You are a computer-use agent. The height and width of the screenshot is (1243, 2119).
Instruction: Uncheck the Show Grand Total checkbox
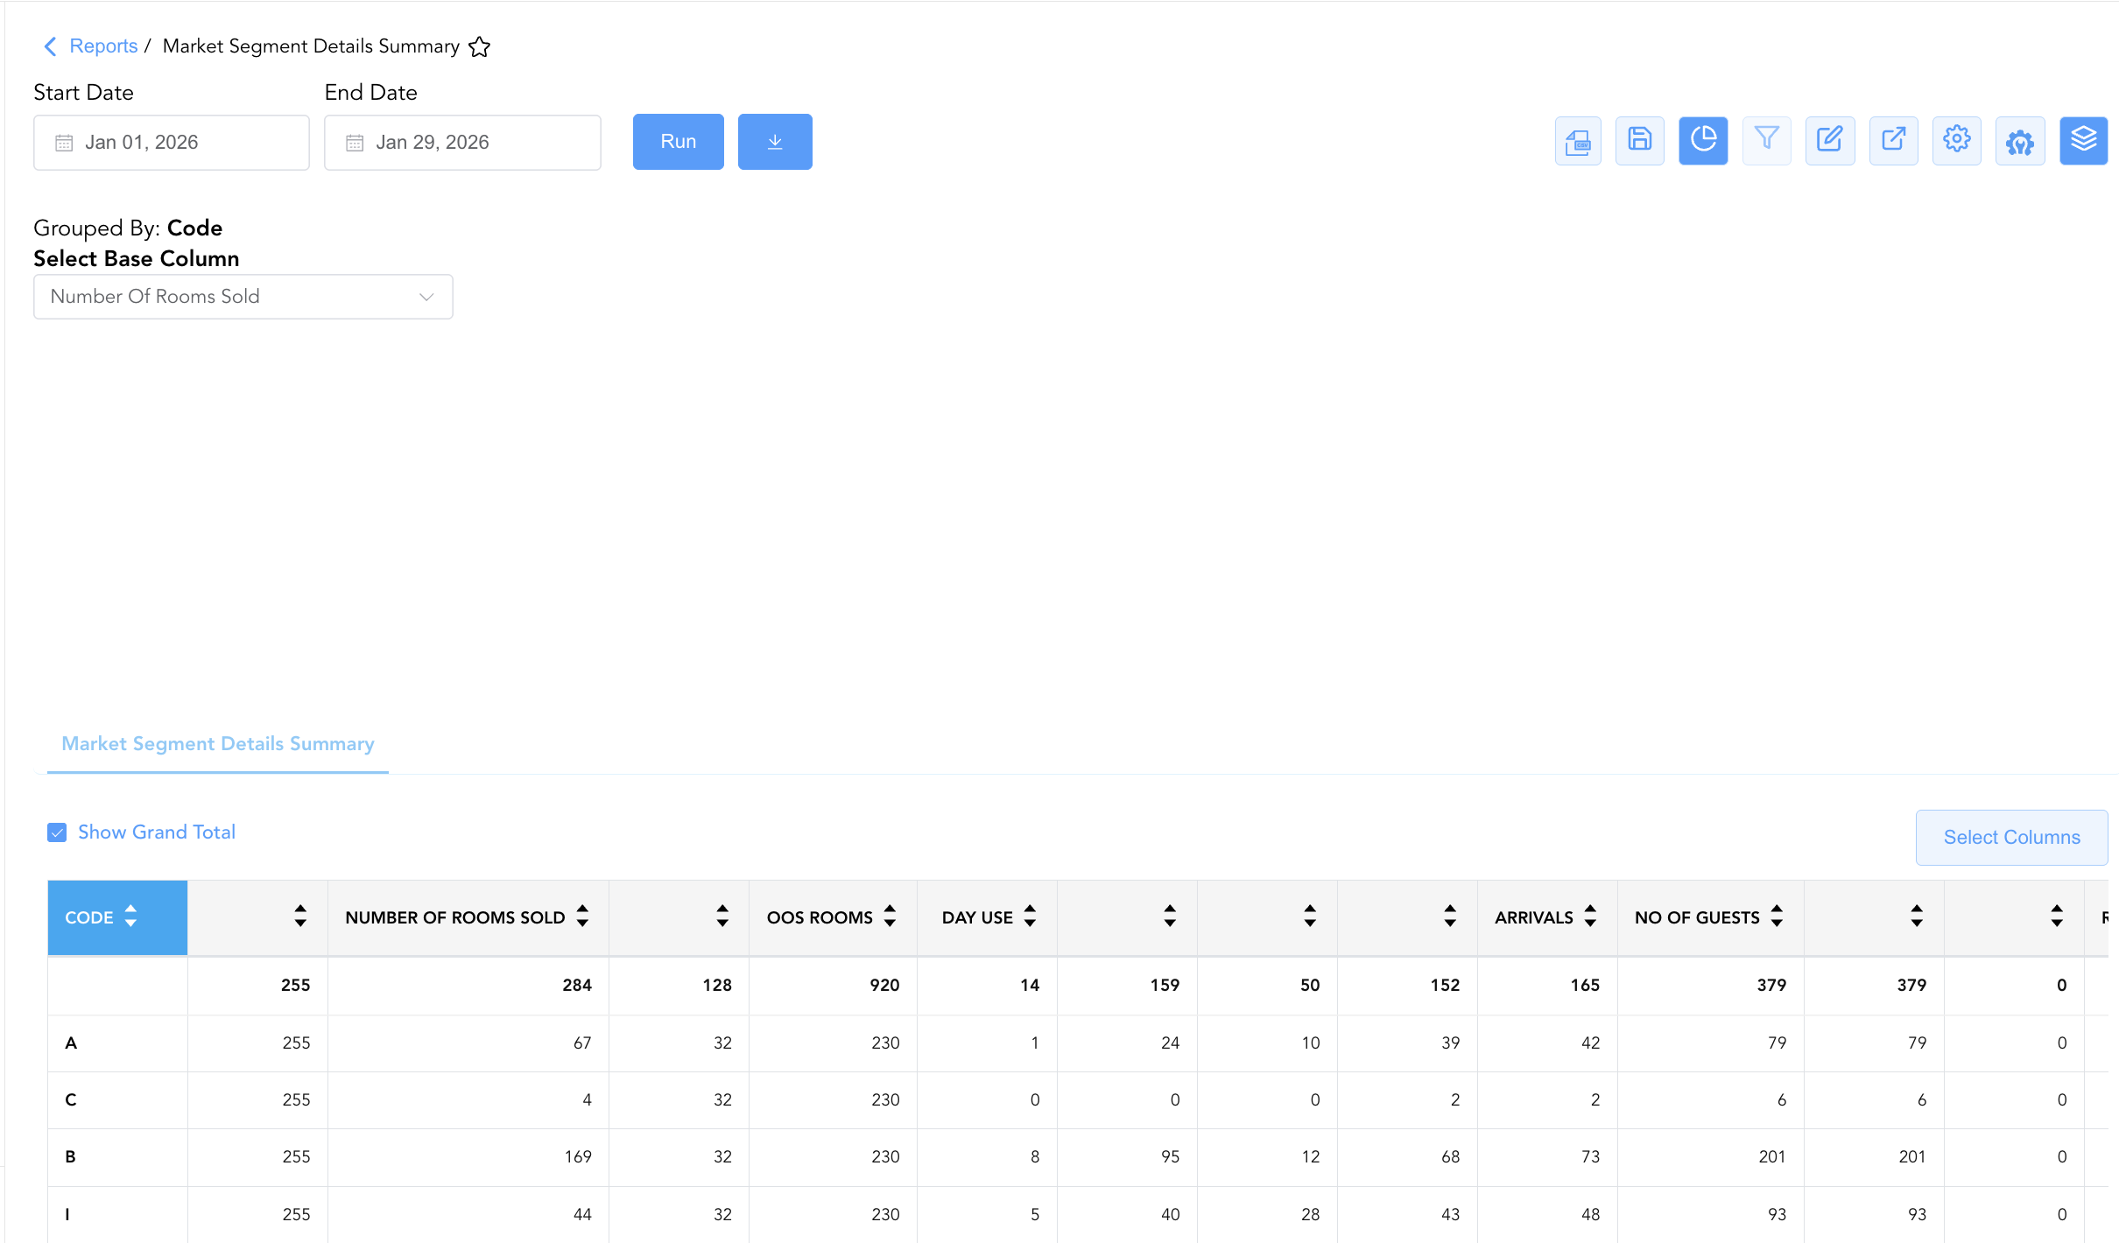[x=57, y=832]
